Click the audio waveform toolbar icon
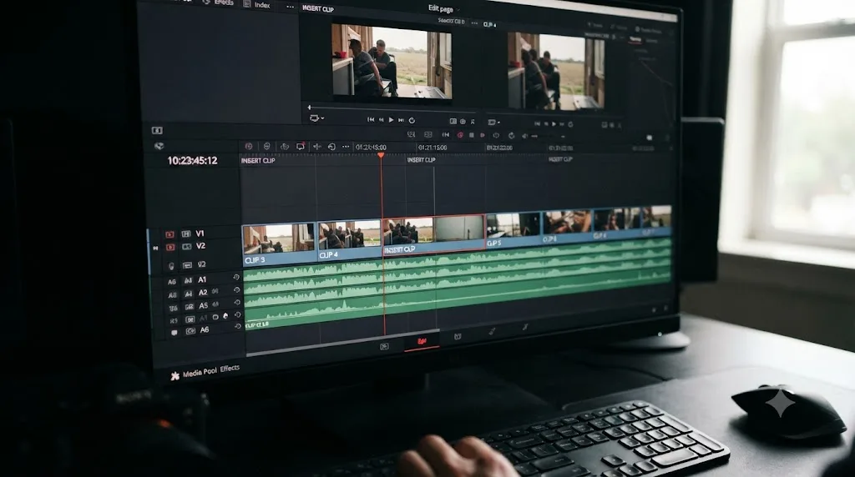 click(x=316, y=146)
